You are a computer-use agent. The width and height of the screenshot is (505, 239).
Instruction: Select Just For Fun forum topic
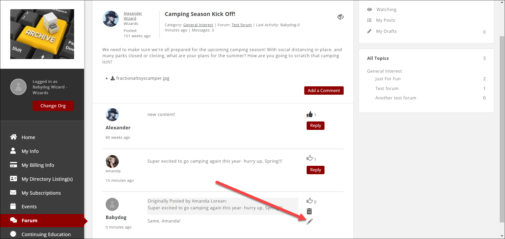coord(388,79)
